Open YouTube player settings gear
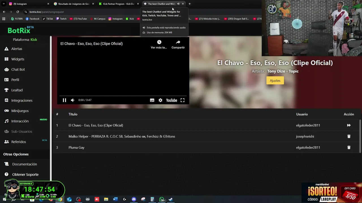362x203 pixels. [x=160, y=100]
